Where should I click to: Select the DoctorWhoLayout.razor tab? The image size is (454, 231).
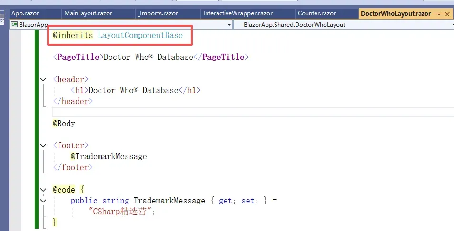click(x=396, y=14)
